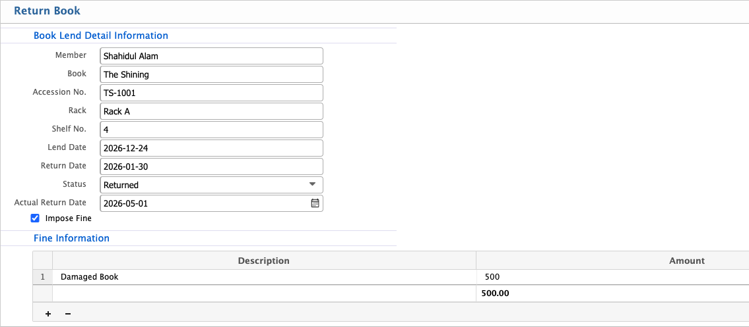Click the Lend Date field
The height and width of the screenshot is (327, 749).
click(211, 148)
